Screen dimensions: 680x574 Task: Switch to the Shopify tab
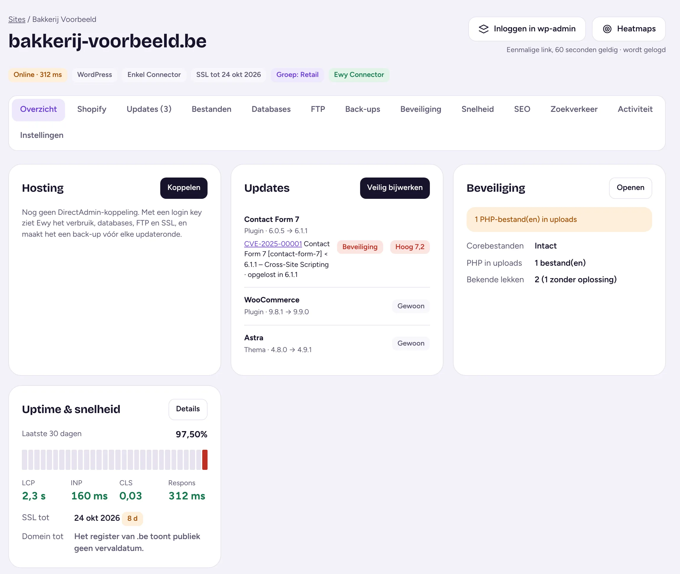tap(92, 109)
